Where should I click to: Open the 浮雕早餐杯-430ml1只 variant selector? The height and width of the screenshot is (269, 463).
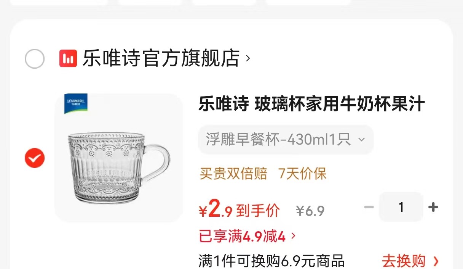click(286, 140)
